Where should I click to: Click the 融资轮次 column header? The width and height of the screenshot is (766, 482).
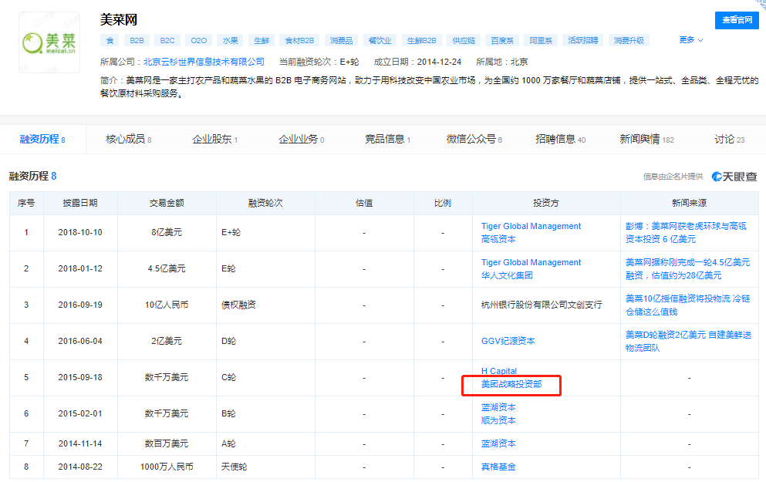tap(265, 203)
